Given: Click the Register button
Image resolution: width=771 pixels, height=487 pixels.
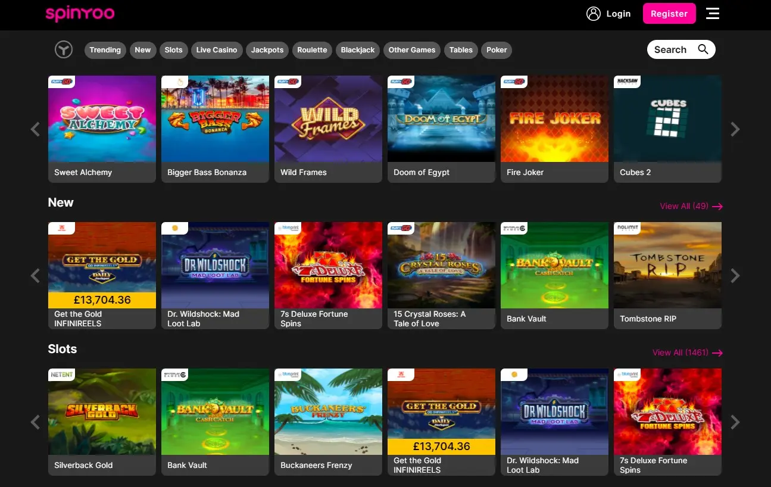Looking at the screenshot, I should 669,14.
